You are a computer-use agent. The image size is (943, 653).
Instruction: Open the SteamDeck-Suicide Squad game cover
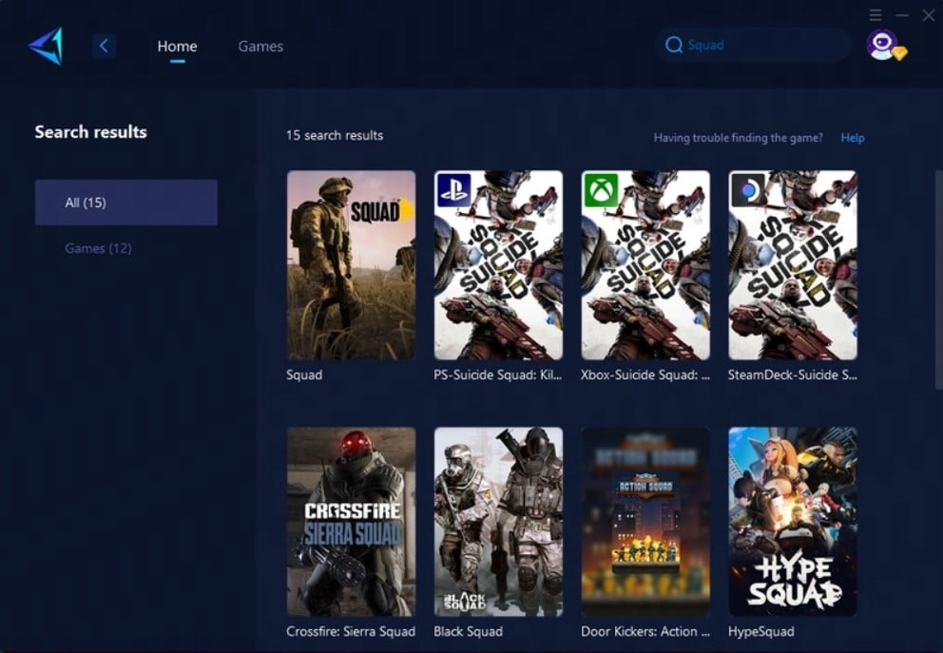click(793, 265)
